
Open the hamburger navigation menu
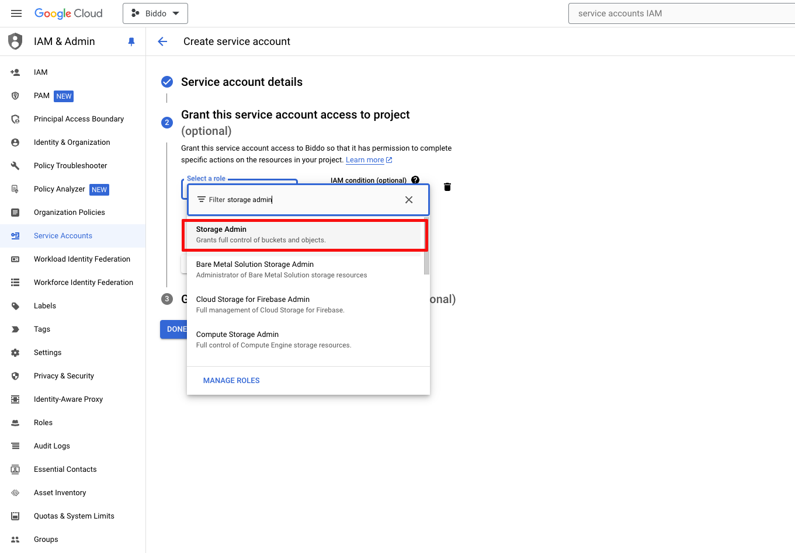pyautogui.click(x=16, y=13)
